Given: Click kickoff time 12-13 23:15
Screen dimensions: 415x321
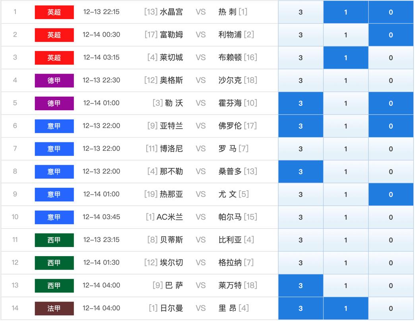Looking at the screenshot, I should click(101, 240).
